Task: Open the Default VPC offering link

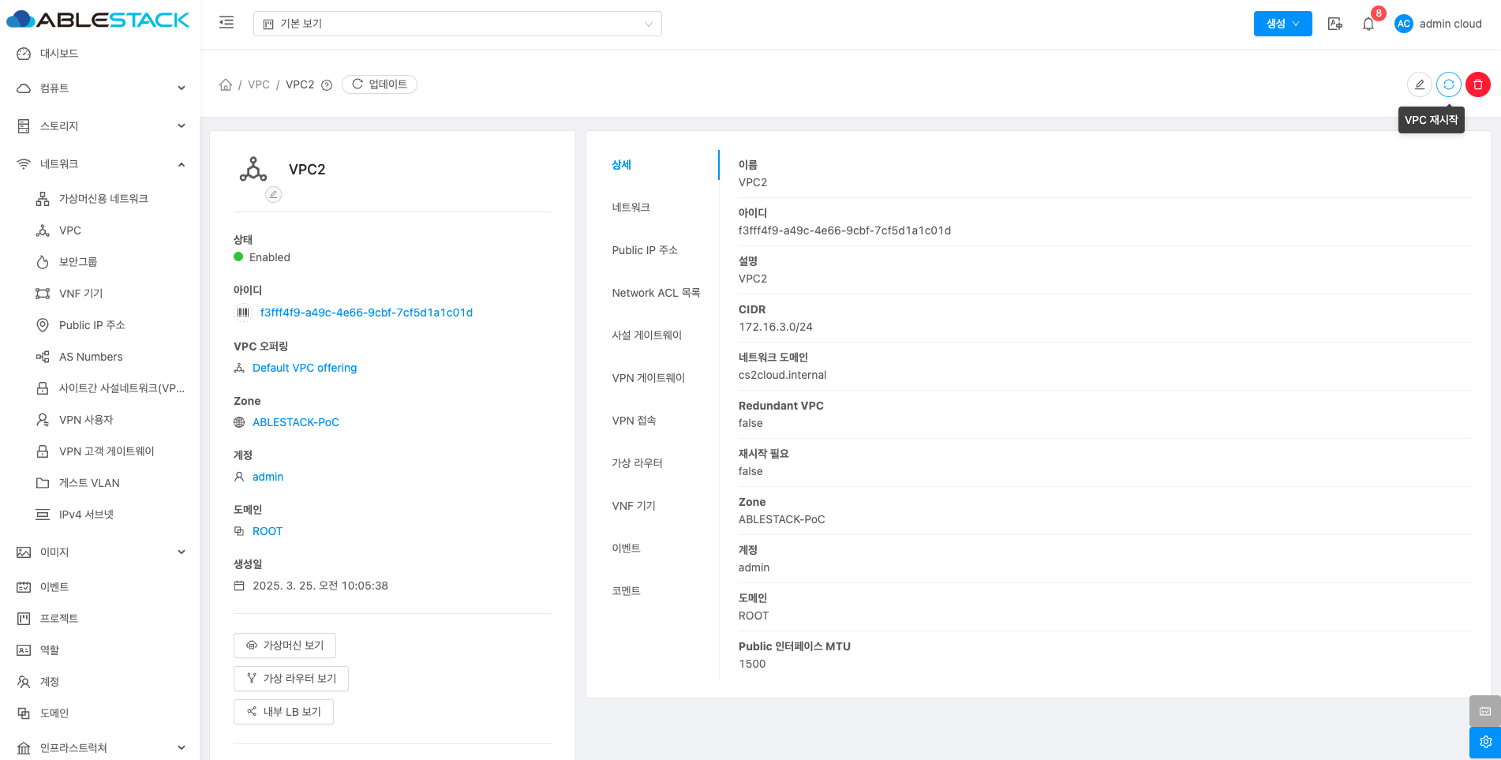Action: point(305,368)
